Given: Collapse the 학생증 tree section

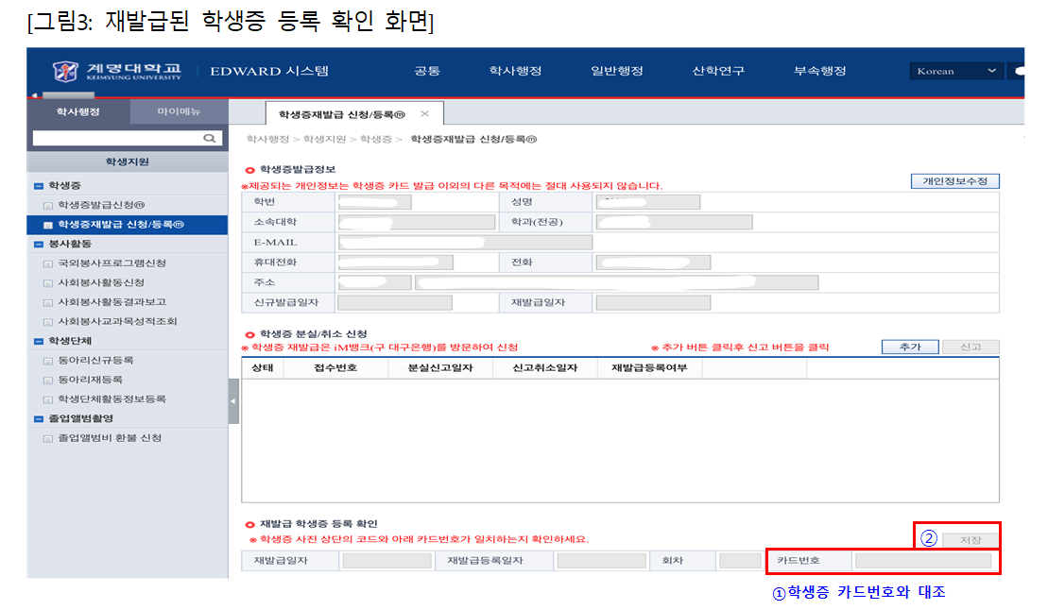Looking at the screenshot, I should click(x=38, y=186).
